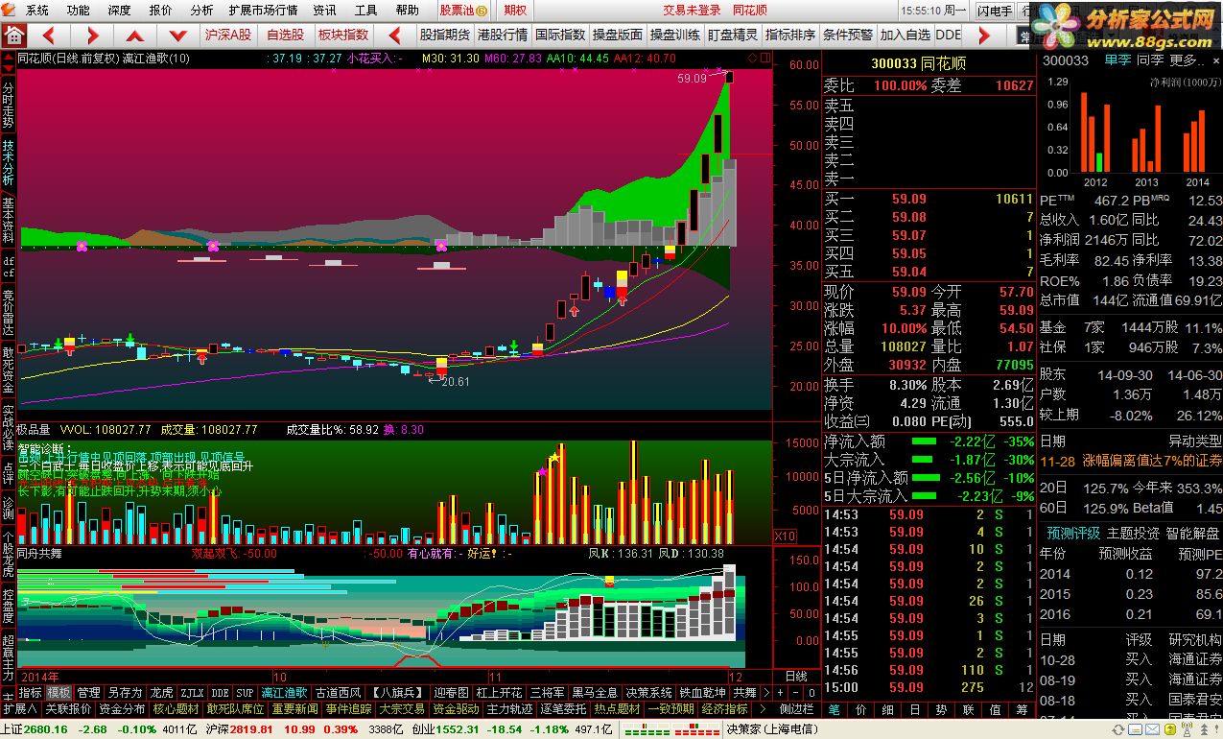This screenshot has height=739, width=1223.
Task: Click the 股指期货 toolbar button
Action: [x=445, y=36]
